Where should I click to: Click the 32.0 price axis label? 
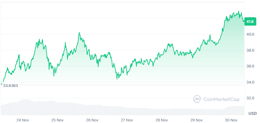250,98
